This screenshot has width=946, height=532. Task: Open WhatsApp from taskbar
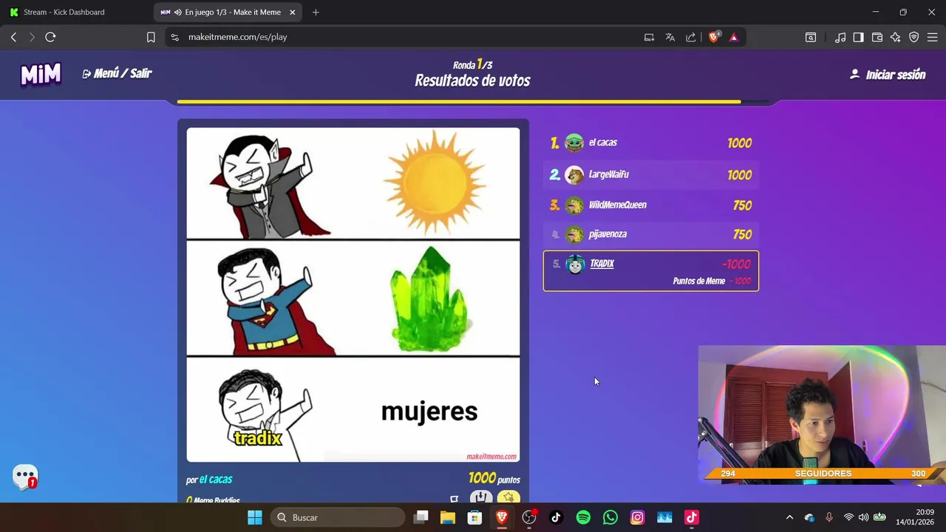[610, 517]
